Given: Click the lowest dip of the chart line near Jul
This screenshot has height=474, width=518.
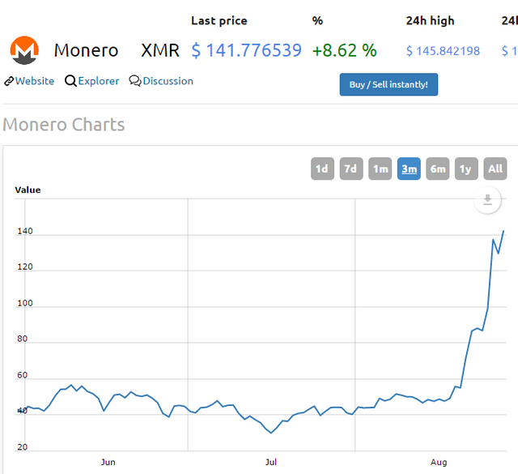Looking at the screenshot, I should [x=271, y=433].
